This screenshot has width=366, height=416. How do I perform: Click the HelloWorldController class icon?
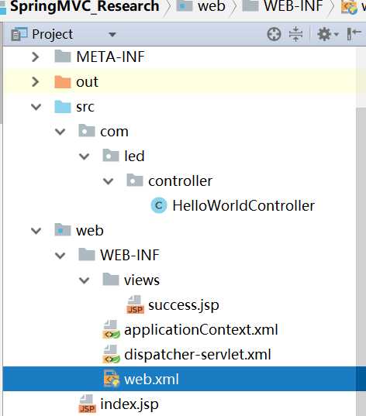159,205
